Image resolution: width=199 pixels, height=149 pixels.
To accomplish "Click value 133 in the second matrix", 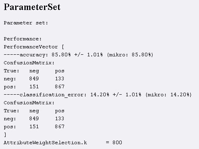I will (x=60, y=119).
